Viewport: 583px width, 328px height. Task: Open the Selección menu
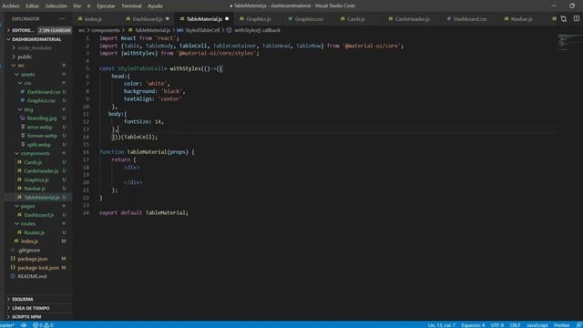[x=56, y=6]
